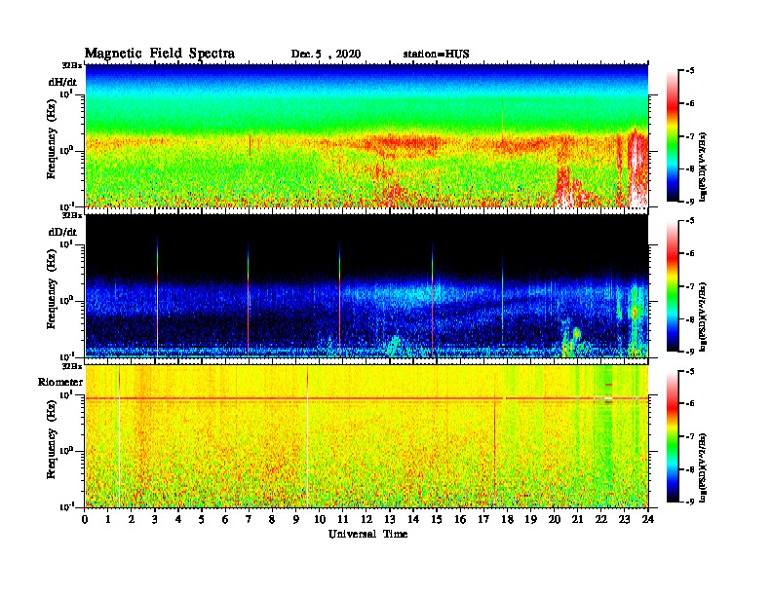
Task: Click hour tick label 5 on time axis
Action: click(202, 519)
